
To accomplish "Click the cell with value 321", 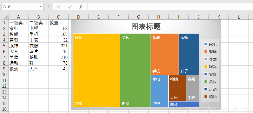I will [x=58, y=46].
